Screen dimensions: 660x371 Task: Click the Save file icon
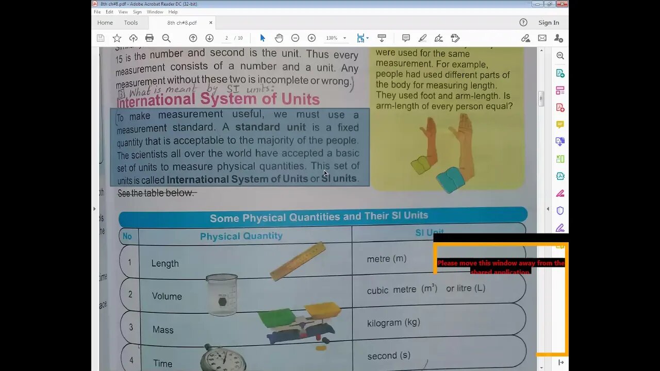[101, 38]
